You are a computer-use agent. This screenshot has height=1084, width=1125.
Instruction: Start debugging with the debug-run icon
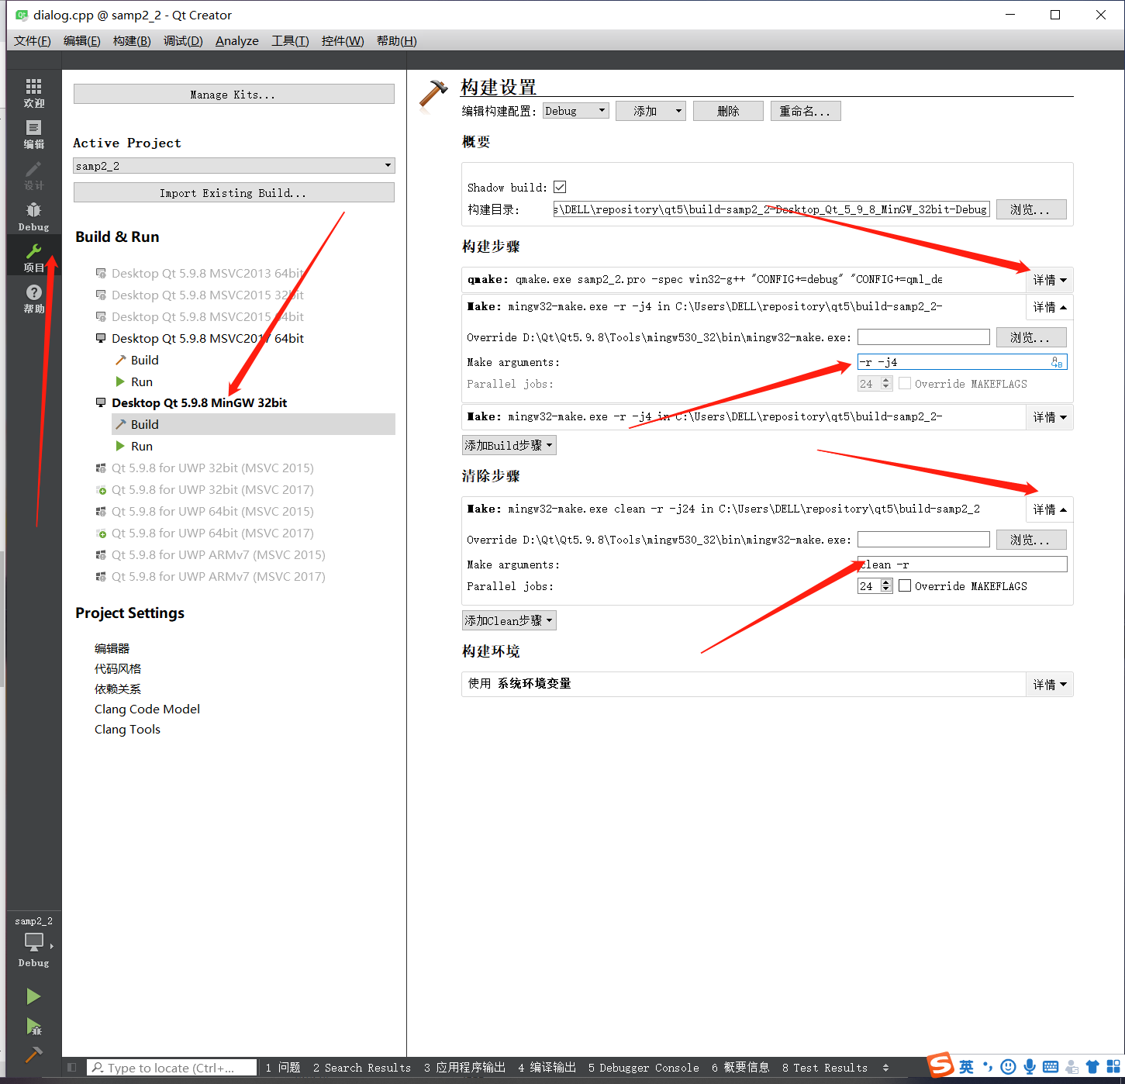pyautogui.click(x=33, y=1027)
